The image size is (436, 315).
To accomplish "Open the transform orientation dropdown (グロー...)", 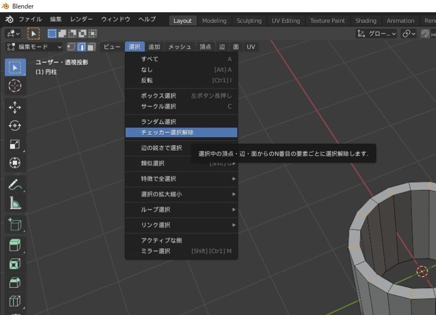I will pos(377,34).
